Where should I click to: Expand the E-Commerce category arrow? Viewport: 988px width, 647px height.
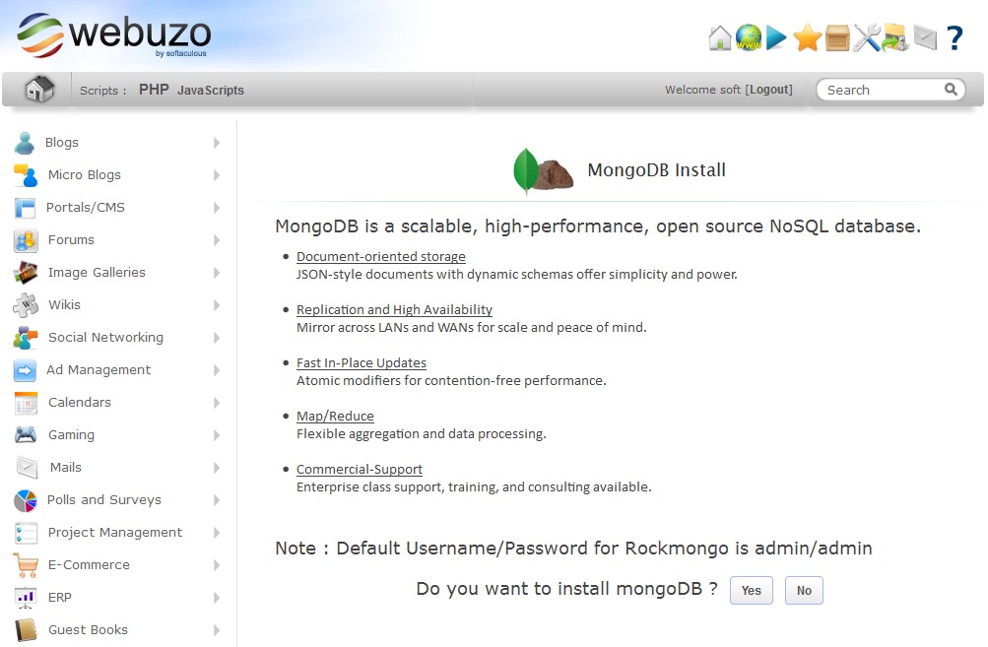[216, 565]
